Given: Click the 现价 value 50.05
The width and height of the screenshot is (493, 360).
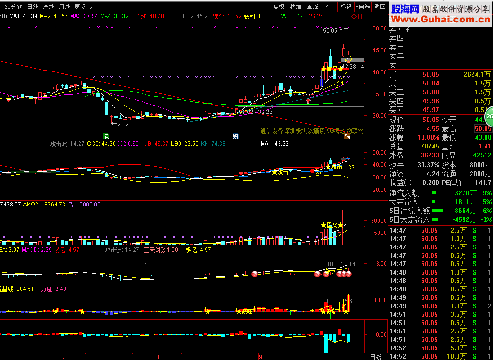Looking at the screenshot, I should pos(431,120).
